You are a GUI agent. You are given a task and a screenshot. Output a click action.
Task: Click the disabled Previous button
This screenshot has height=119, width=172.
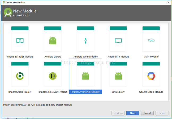pos(118,113)
